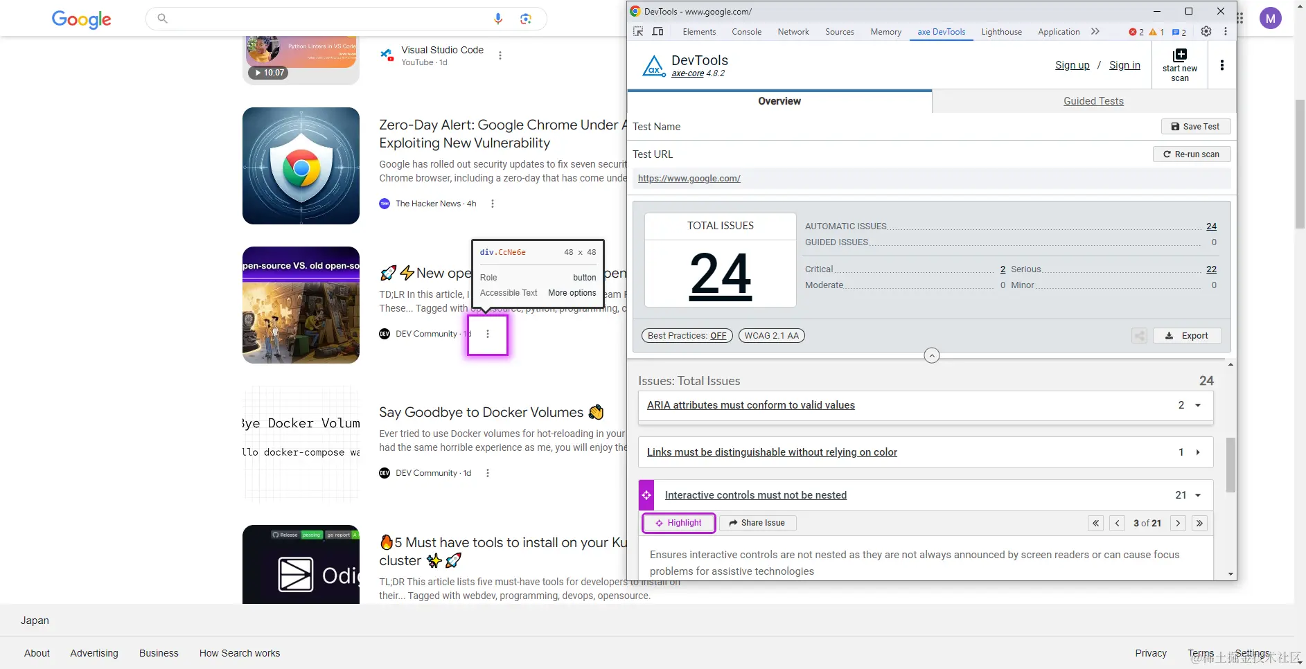
Task: Click the Share Issue button
Action: point(757,523)
